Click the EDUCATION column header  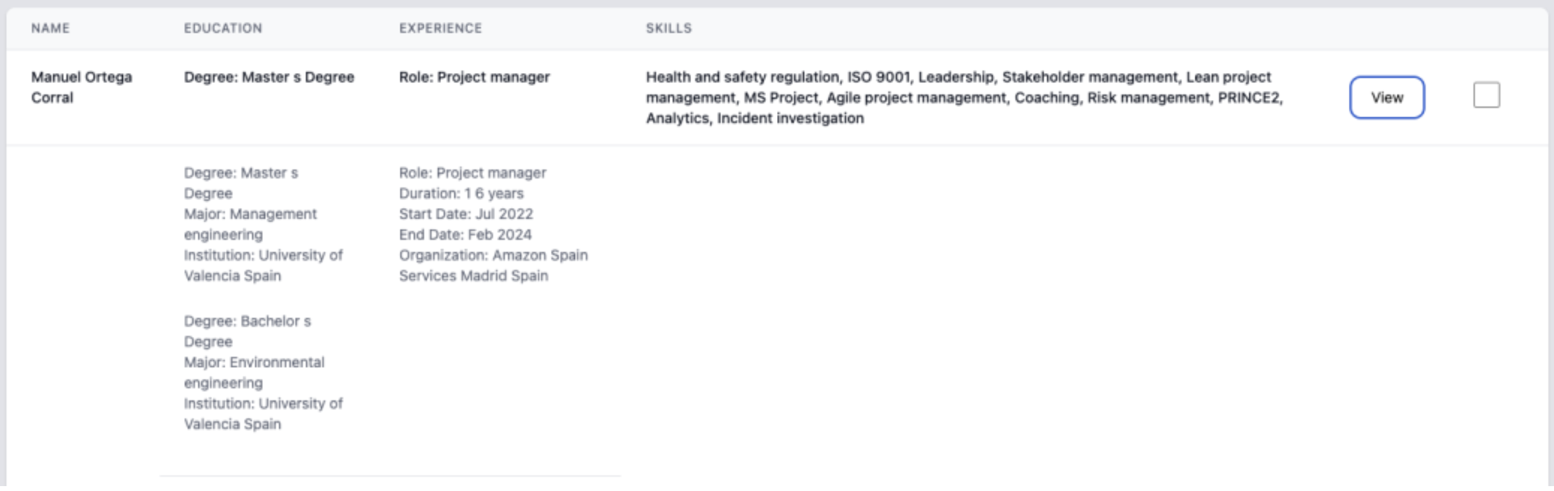[223, 28]
